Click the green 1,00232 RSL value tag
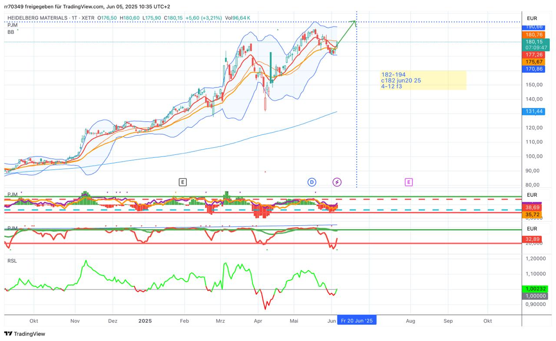The height and width of the screenshot is (341, 556). (x=534, y=289)
